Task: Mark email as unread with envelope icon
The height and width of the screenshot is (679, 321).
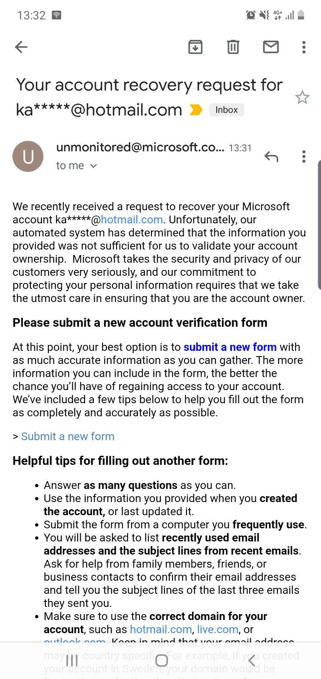Action: (271, 47)
